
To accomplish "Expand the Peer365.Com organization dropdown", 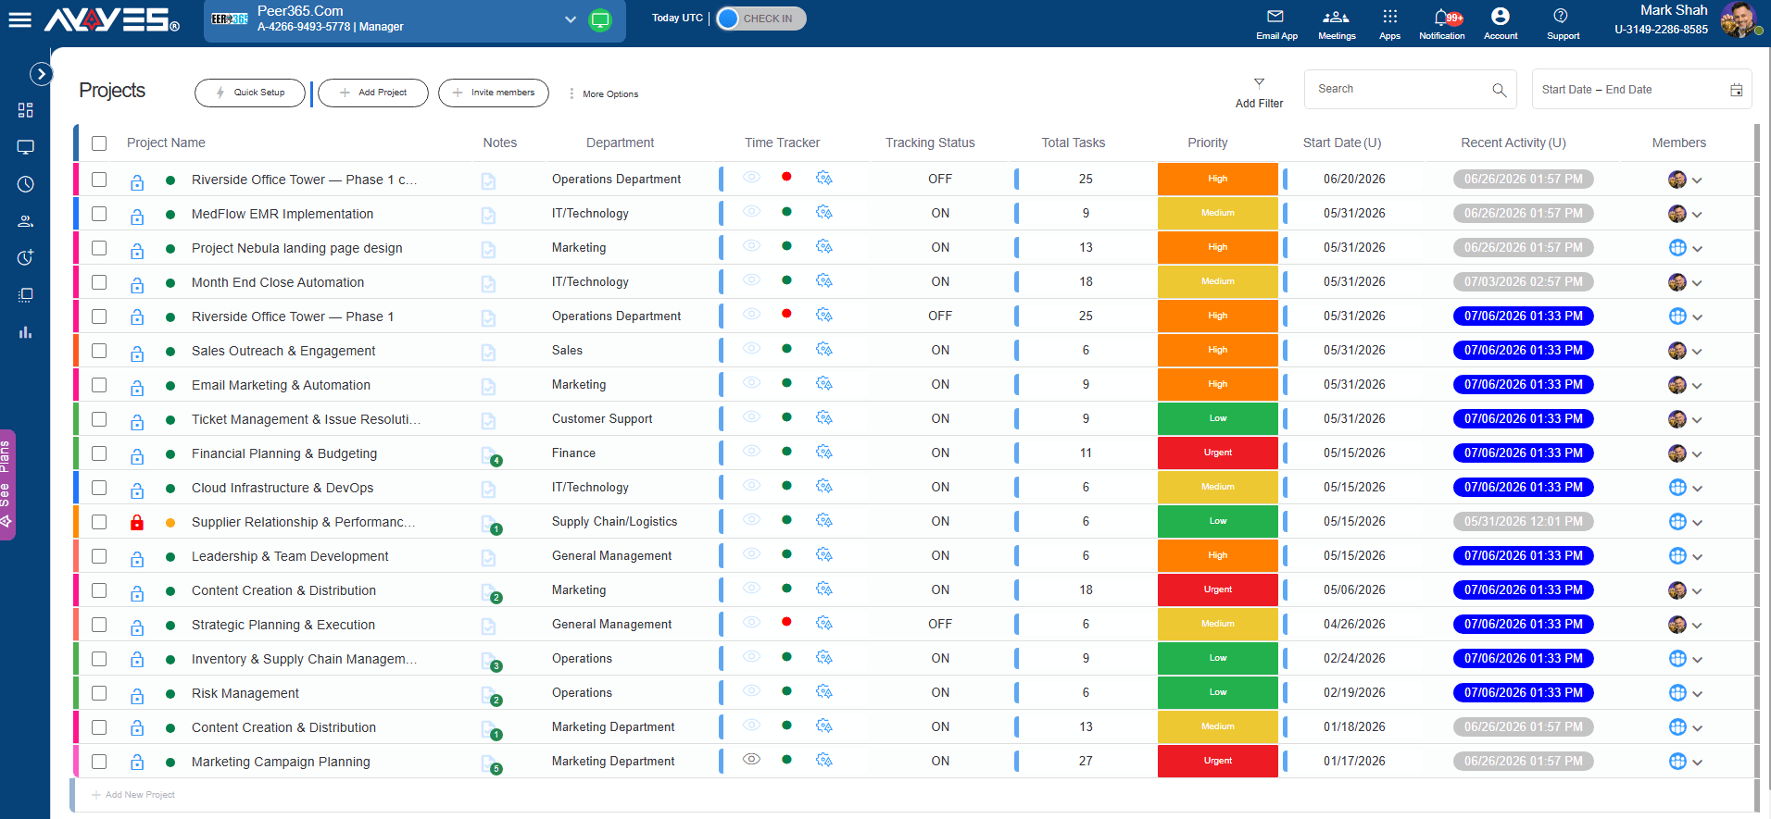I will click(x=571, y=19).
